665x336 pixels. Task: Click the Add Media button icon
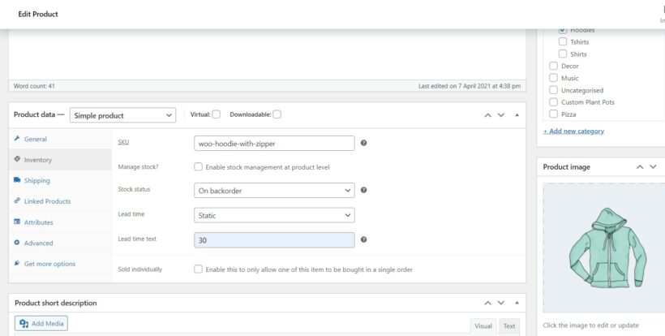24,323
